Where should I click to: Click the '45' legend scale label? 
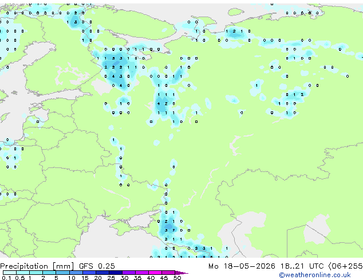pyautogui.click(x=164, y=278)
